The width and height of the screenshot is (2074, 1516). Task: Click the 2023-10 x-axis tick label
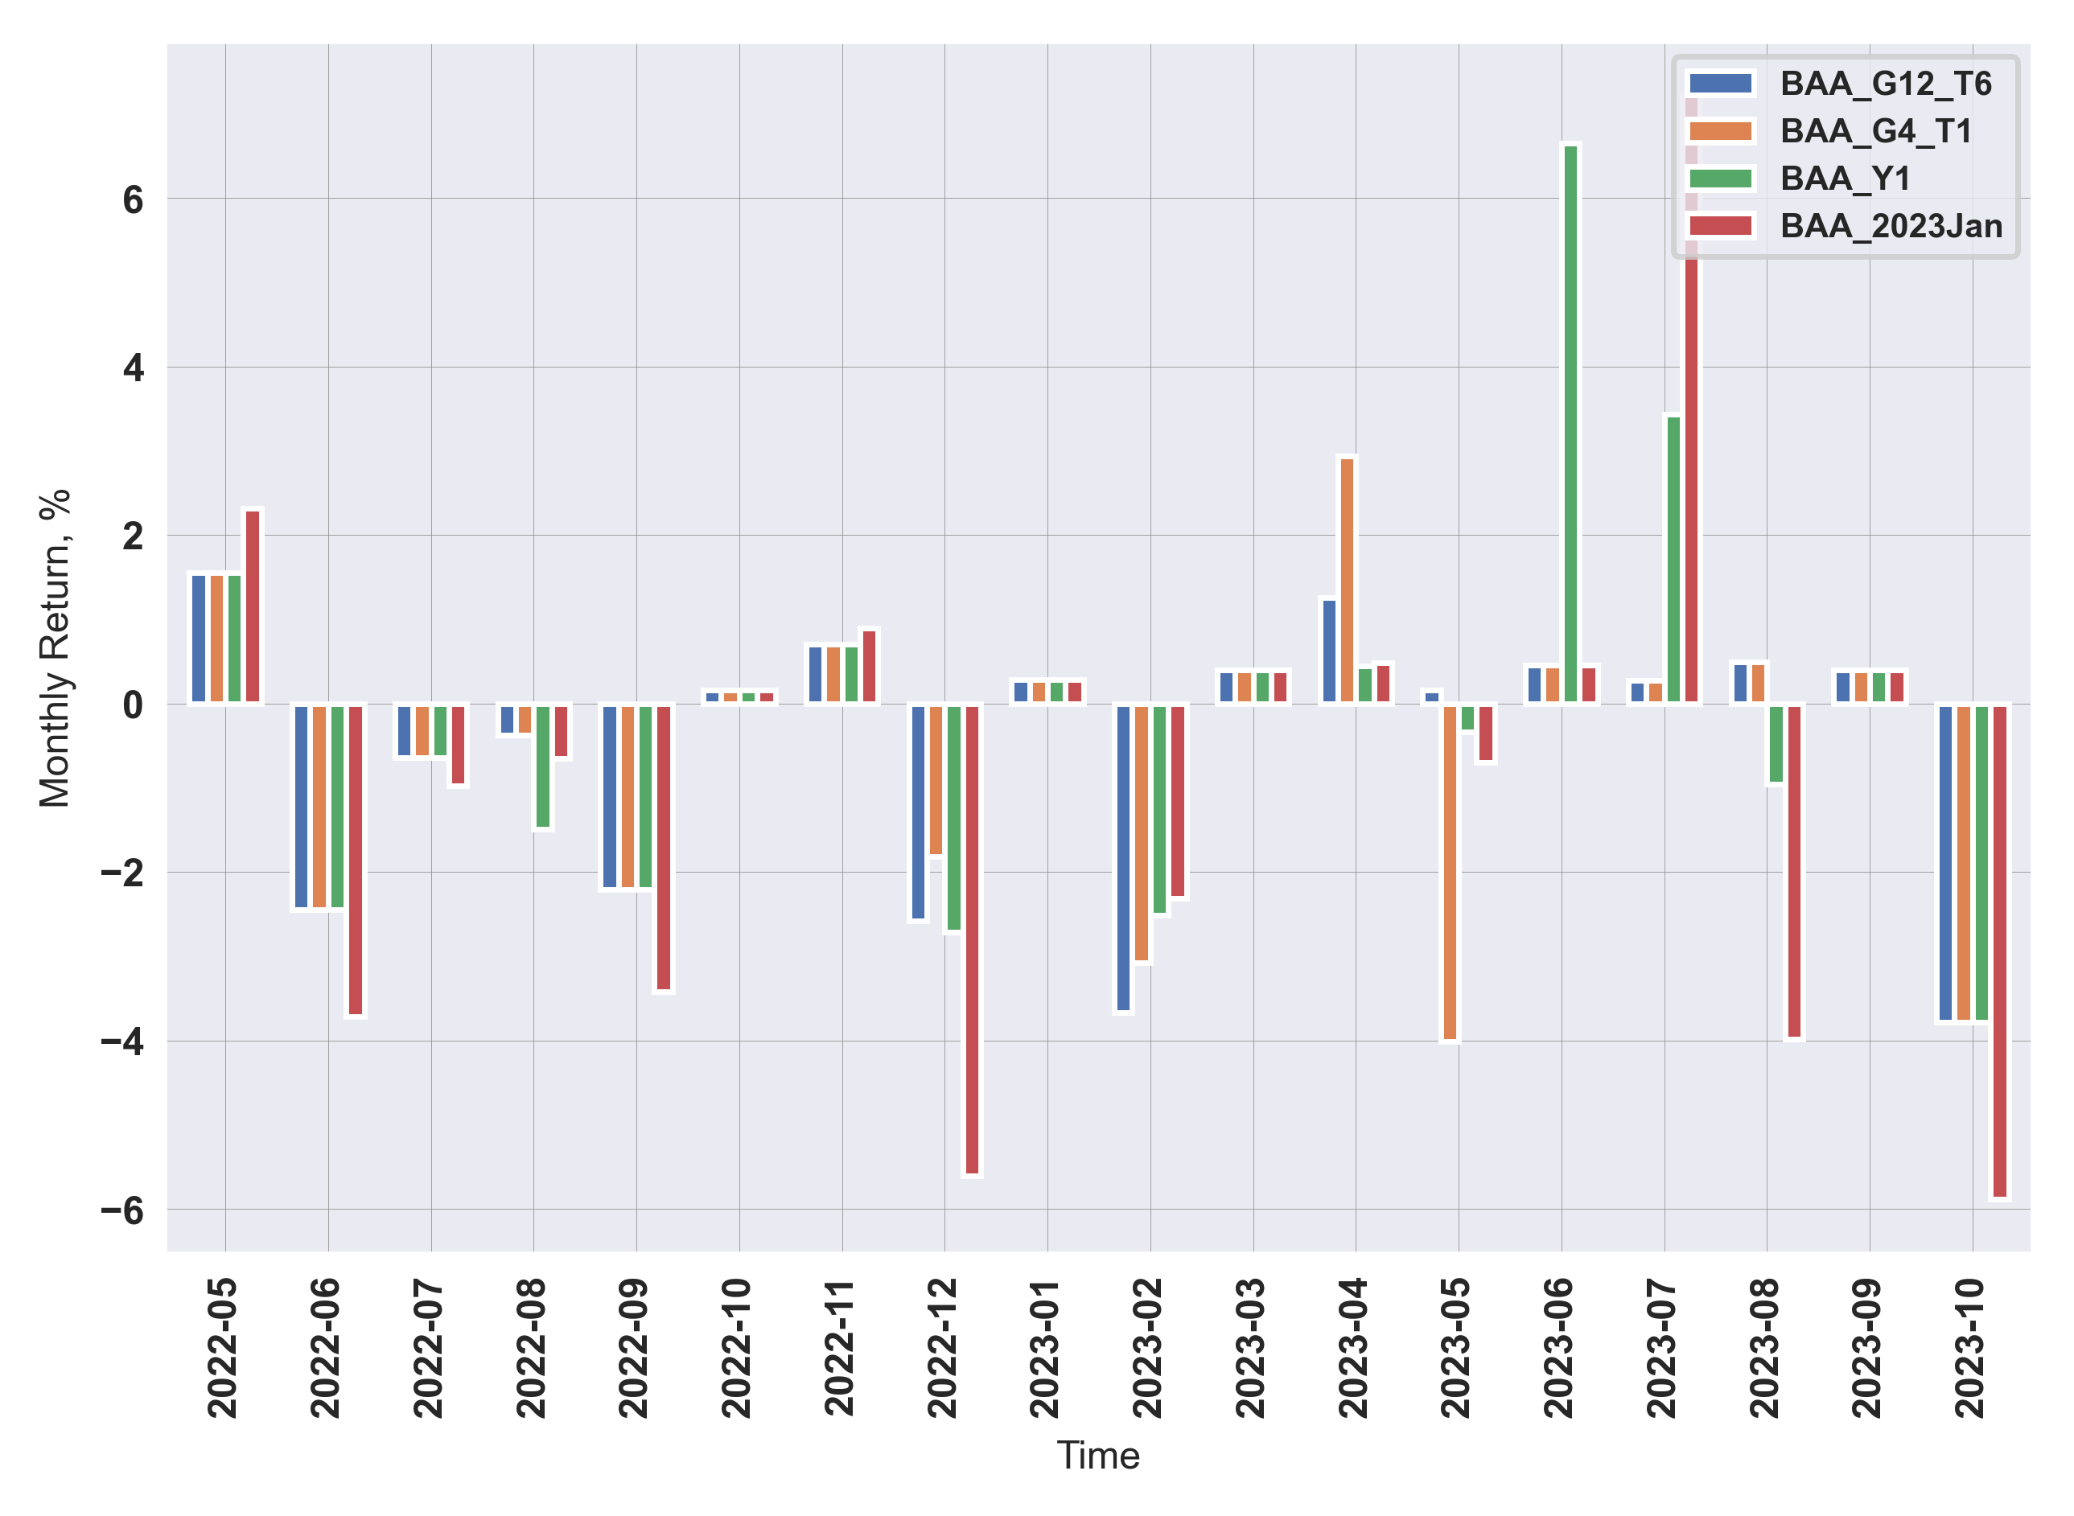[1970, 1347]
